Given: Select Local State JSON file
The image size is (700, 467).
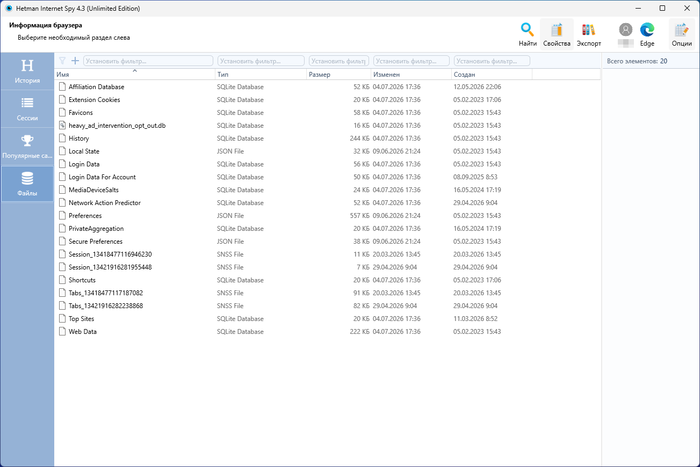Looking at the screenshot, I should click(327, 151).
